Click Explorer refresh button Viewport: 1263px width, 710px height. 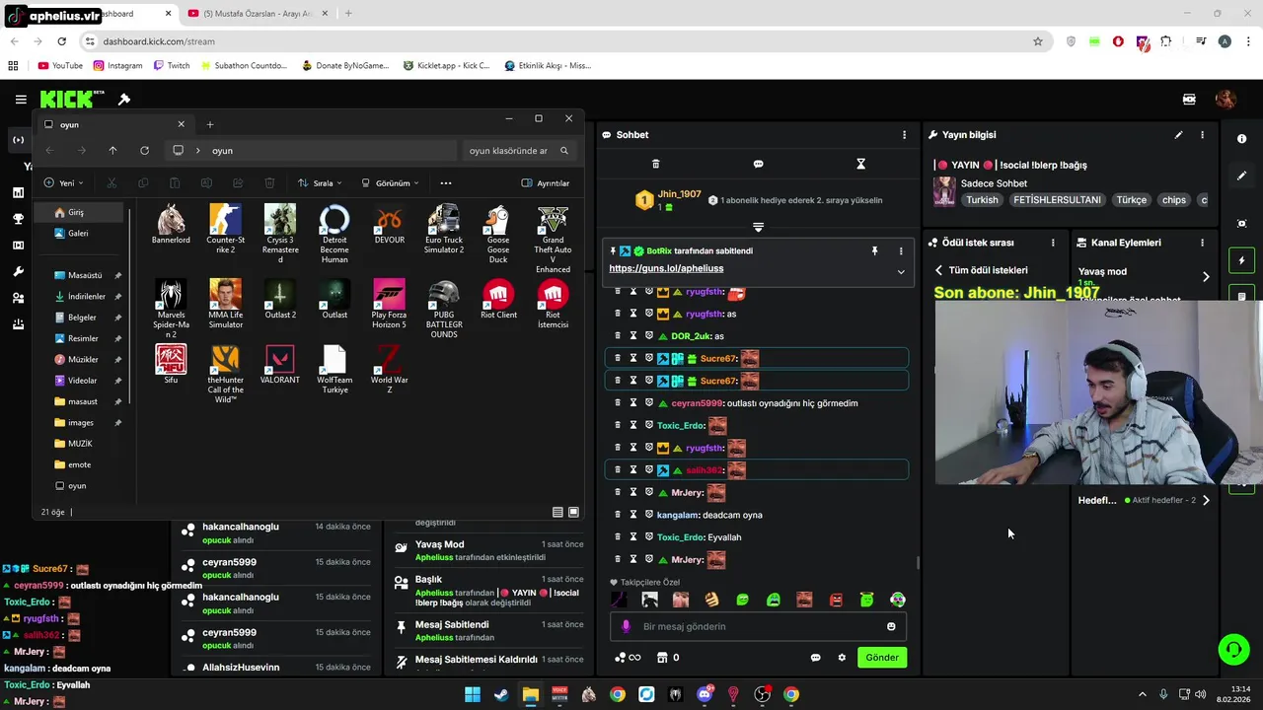144,151
